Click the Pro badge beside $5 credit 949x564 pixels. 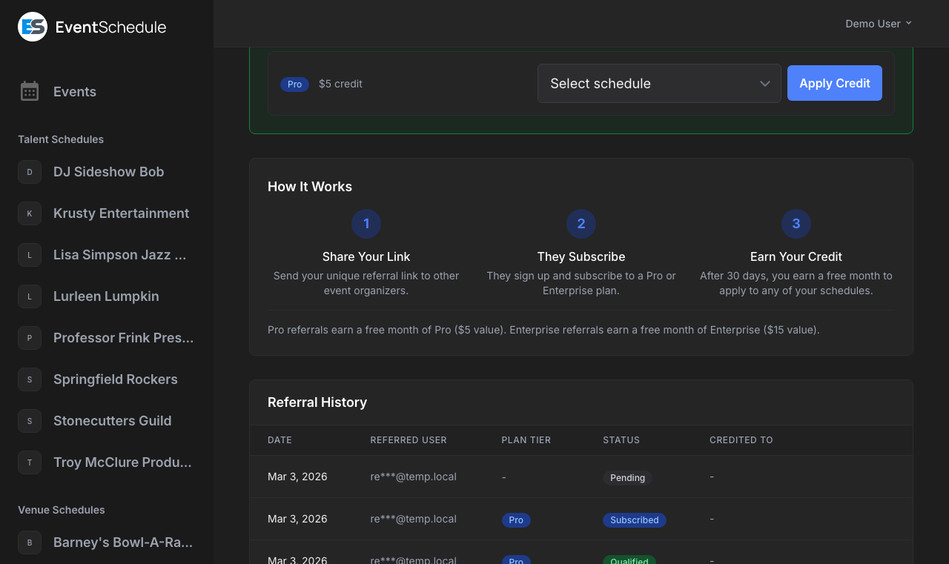[294, 84]
